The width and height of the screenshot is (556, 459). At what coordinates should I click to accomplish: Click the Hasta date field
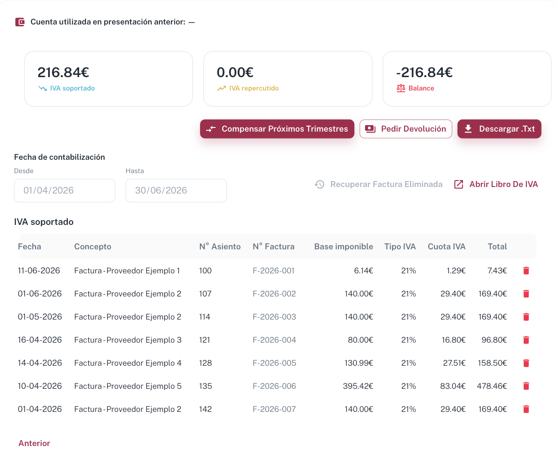click(176, 190)
